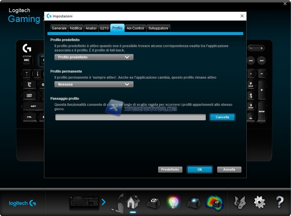Screen dimensions: 291x216
Task: Click the Passaggio profilo hotkey field
Action: coord(130,117)
